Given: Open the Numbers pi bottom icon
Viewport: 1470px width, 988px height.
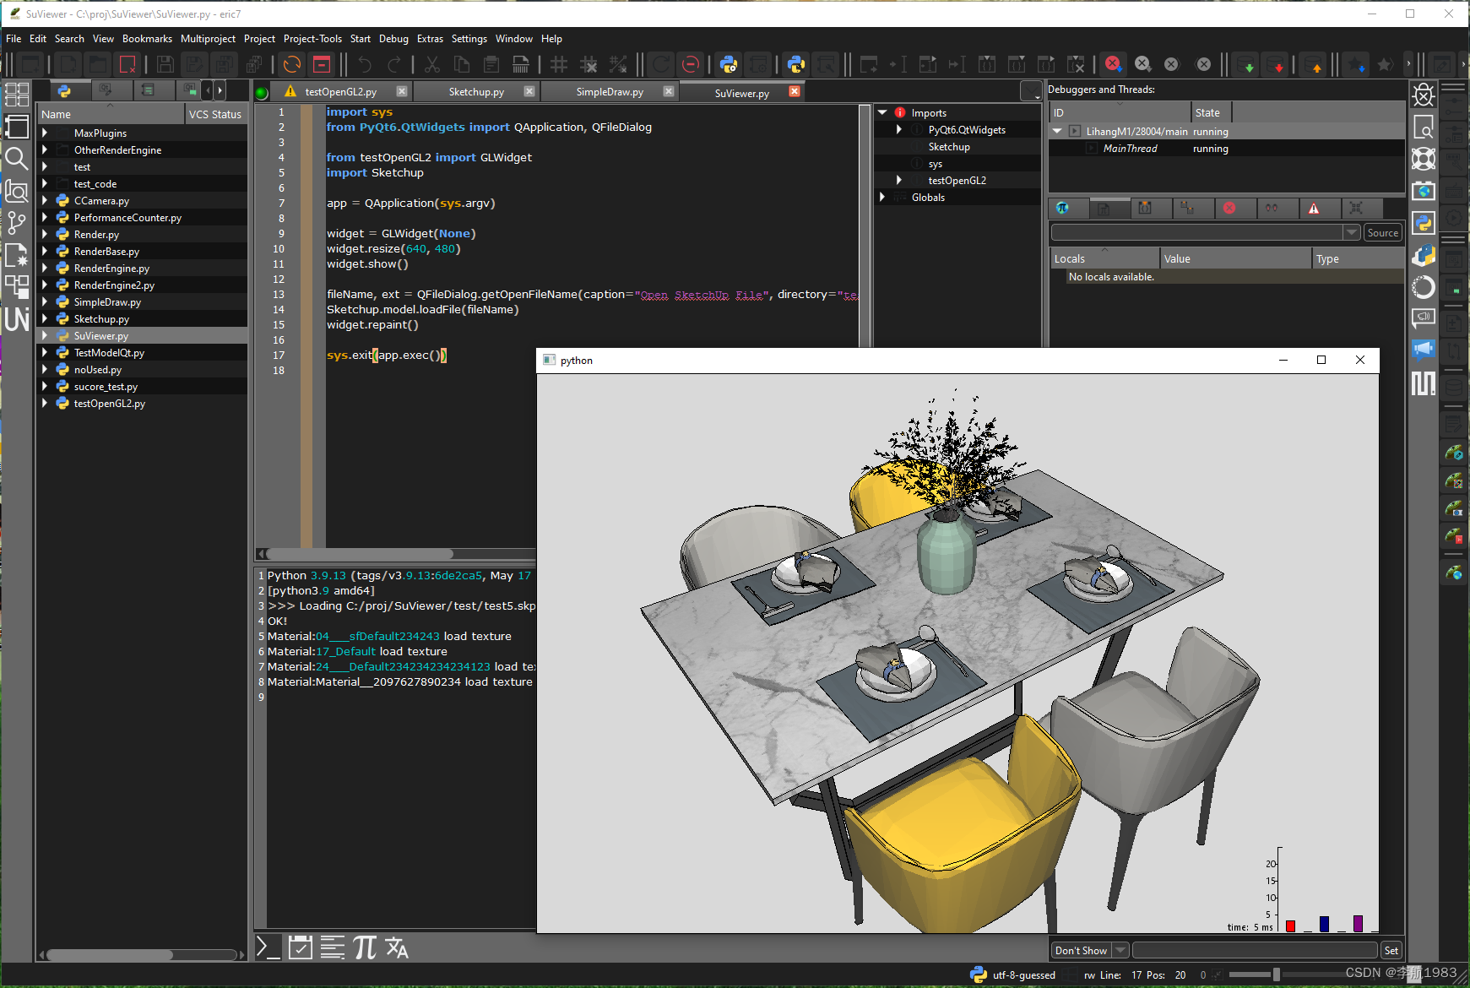Looking at the screenshot, I should [365, 947].
